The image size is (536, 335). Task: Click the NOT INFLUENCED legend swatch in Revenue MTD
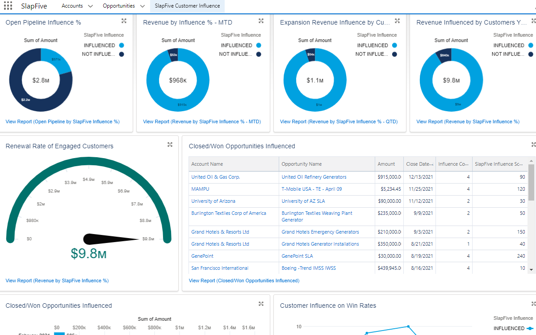pyautogui.click(x=259, y=54)
